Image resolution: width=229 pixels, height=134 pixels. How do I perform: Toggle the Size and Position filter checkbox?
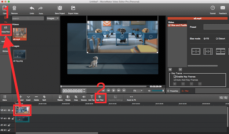pyautogui.click(x=169, y=25)
